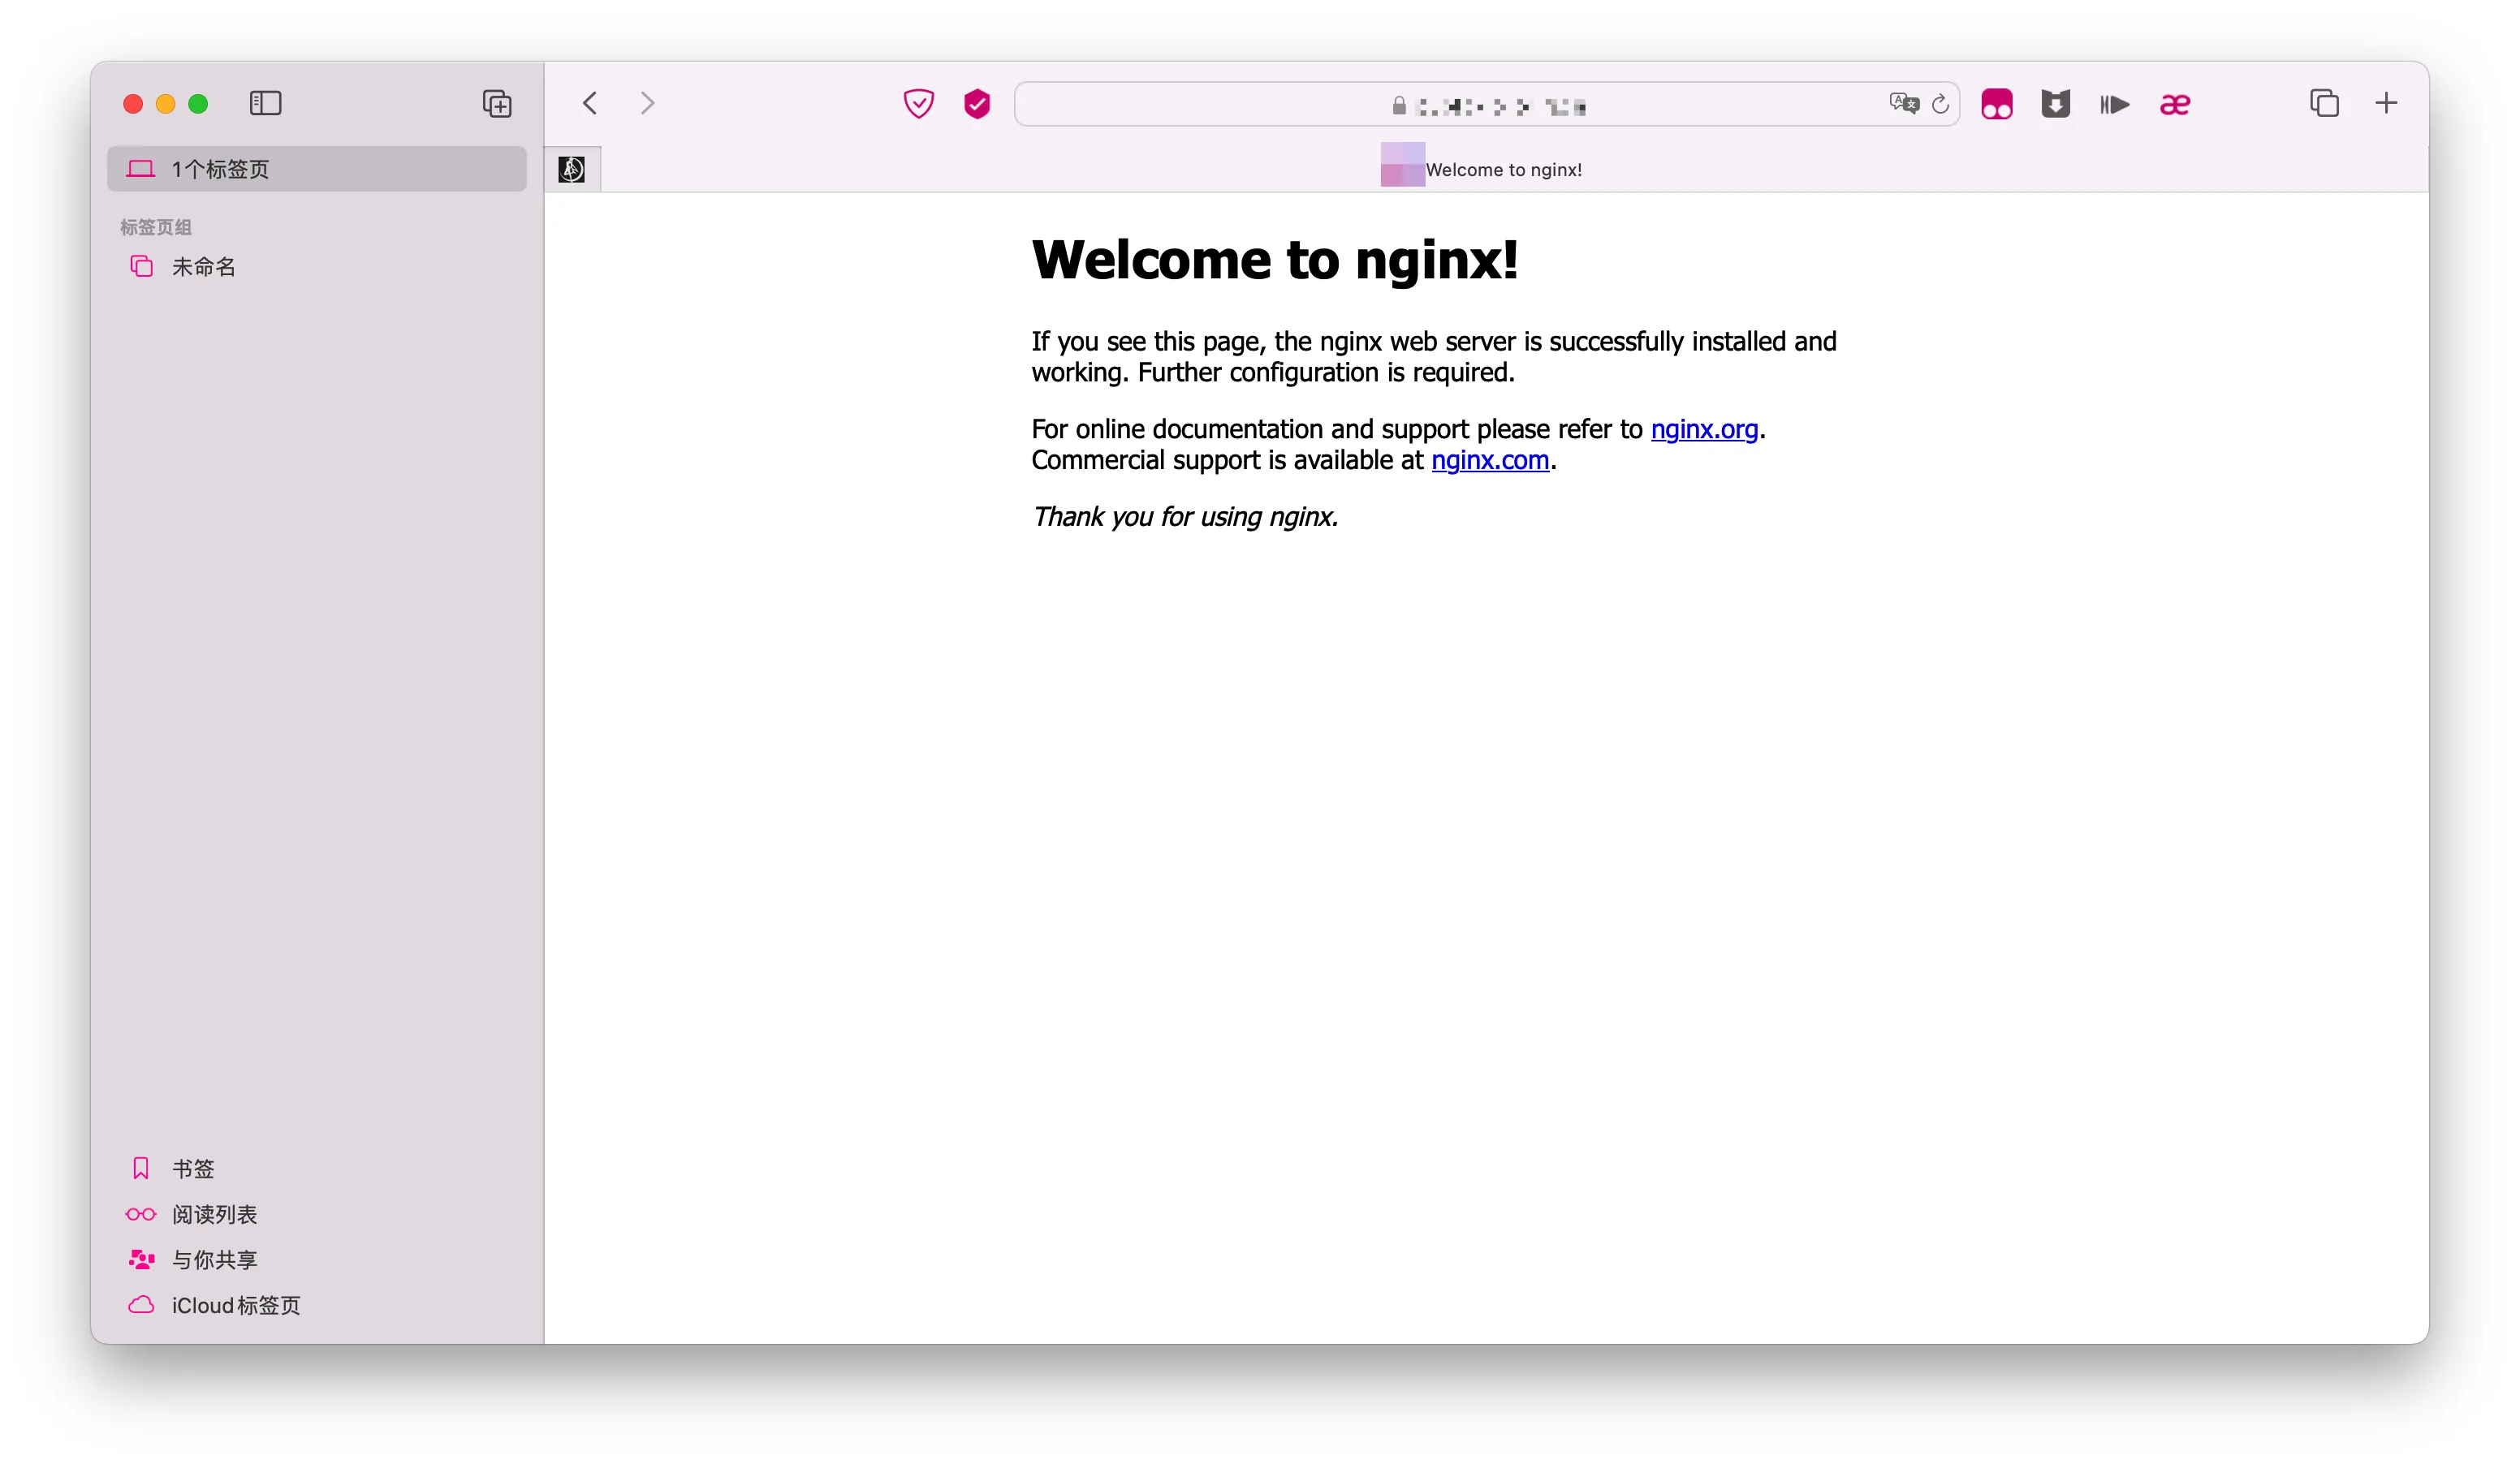Click the Welcome to nginx! heading

click(x=1274, y=260)
